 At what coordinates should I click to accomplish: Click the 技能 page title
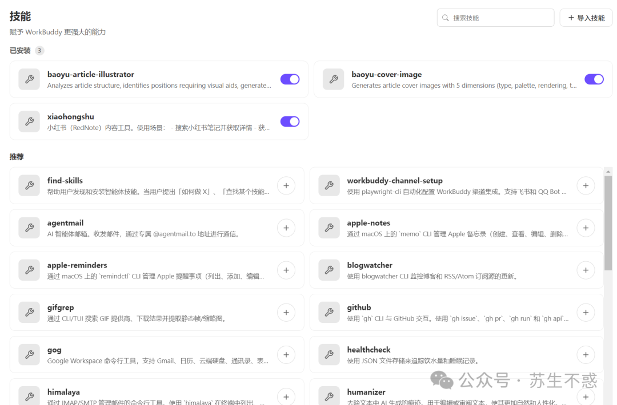20,17
